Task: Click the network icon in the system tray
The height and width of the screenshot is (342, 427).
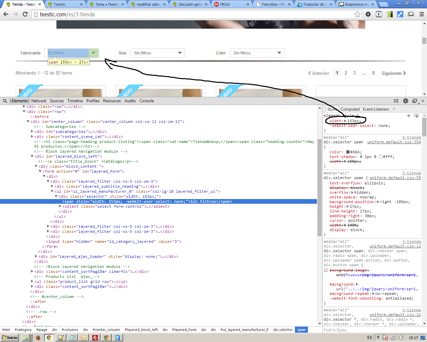Action: (393, 338)
